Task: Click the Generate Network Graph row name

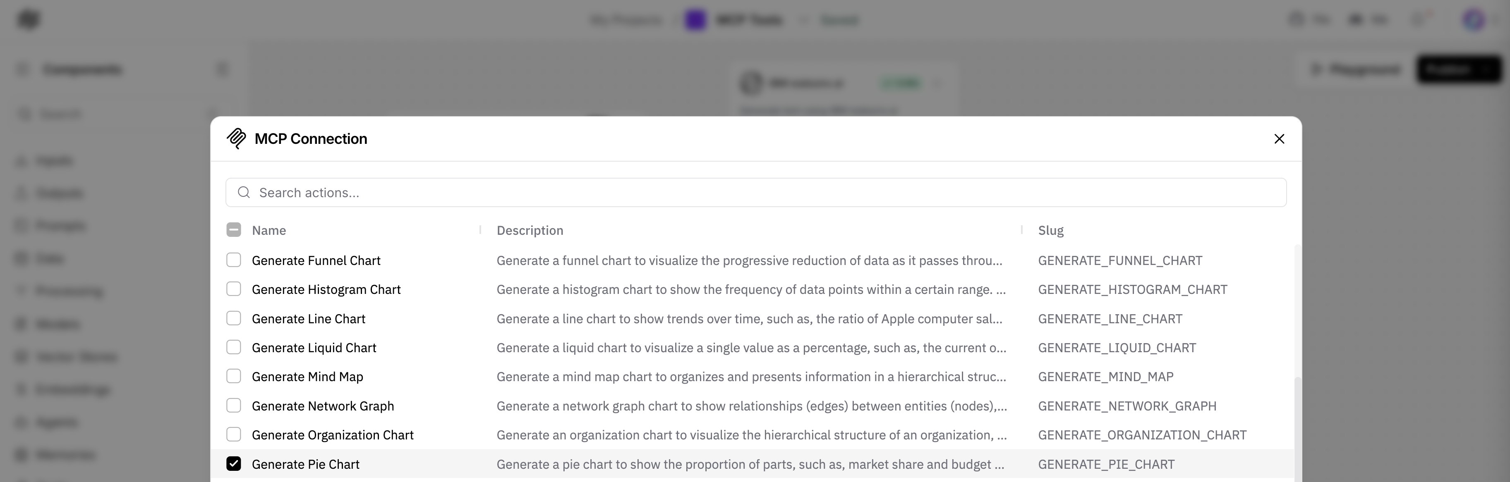Action: point(323,406)
